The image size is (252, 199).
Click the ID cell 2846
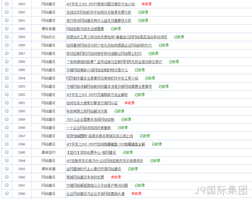click(x=22, y=144)
